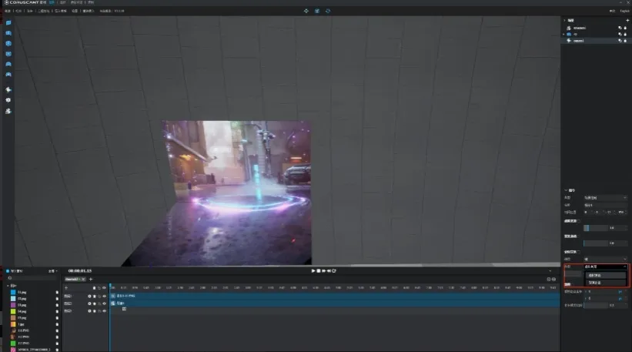Toggle lock on highlighted scene tree item
The image size is (632, 352).
[x=626, y=41]
